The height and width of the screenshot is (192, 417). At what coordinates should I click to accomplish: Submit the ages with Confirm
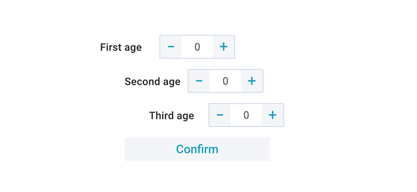click(x=197, y=149)
